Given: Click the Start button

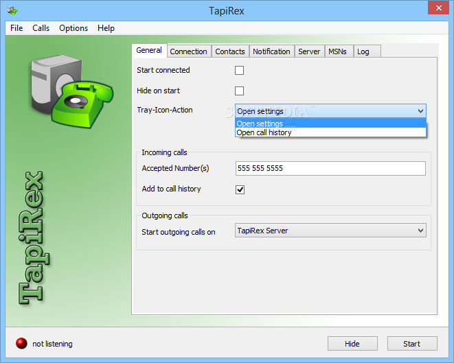Looking at the screenshot, I should [x=412, y=344].
